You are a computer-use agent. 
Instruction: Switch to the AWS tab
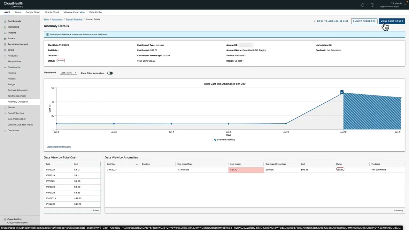7,12
